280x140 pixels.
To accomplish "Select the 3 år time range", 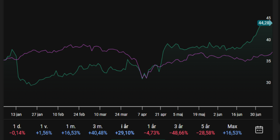I will pos(179,130).
